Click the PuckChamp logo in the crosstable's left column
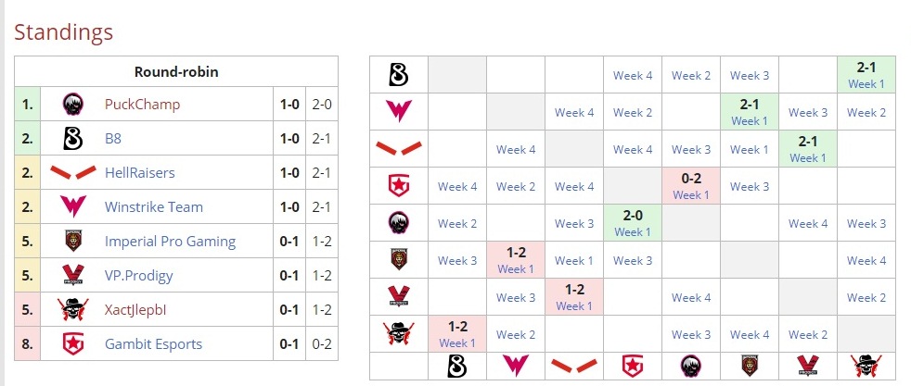Image resolution: width=911 pixels, height=386 pixels. (398, 223)
